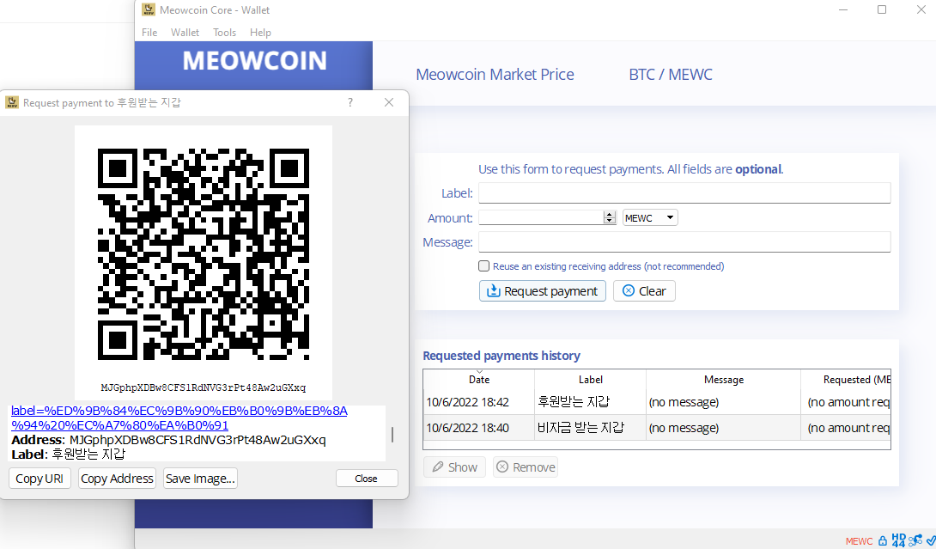The height and width of the screenshot is (549, 936).
Task: Open the Wallet menu
Action: [185, 33]
